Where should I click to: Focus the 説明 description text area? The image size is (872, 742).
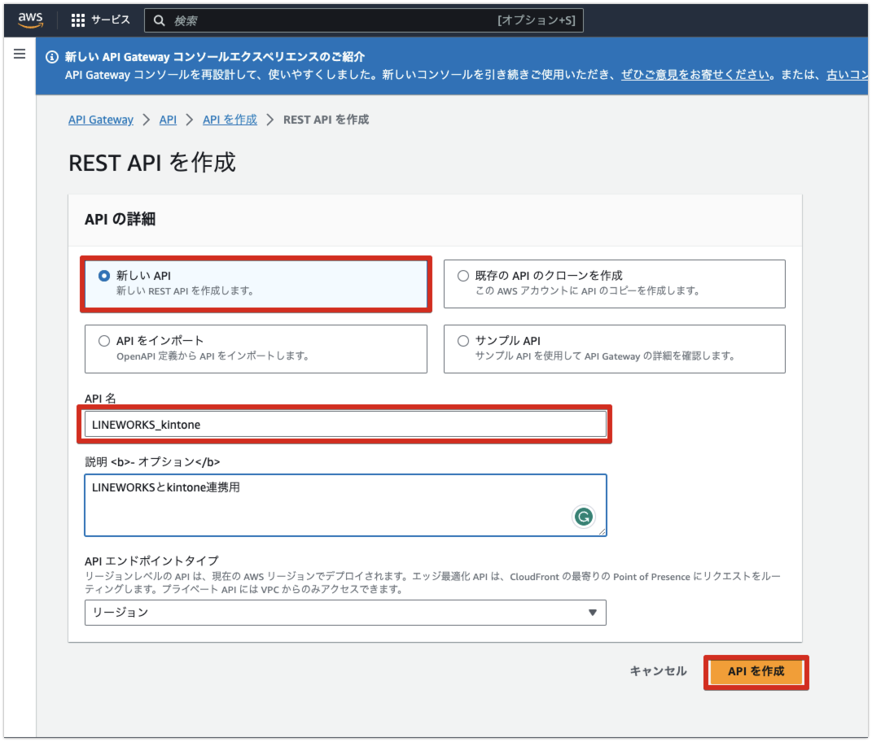[x=326, y=505]
